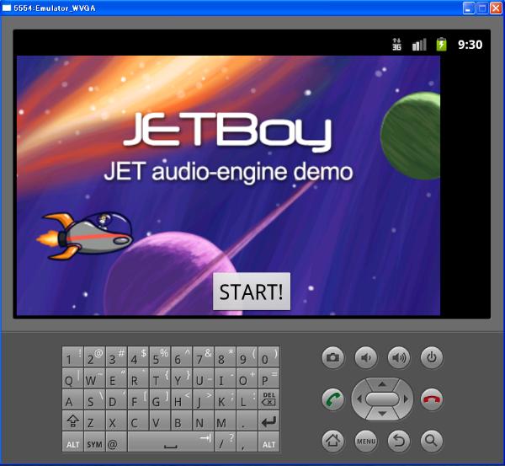
Task: Click the @ key on bottom row
Action: coord(117,442)
